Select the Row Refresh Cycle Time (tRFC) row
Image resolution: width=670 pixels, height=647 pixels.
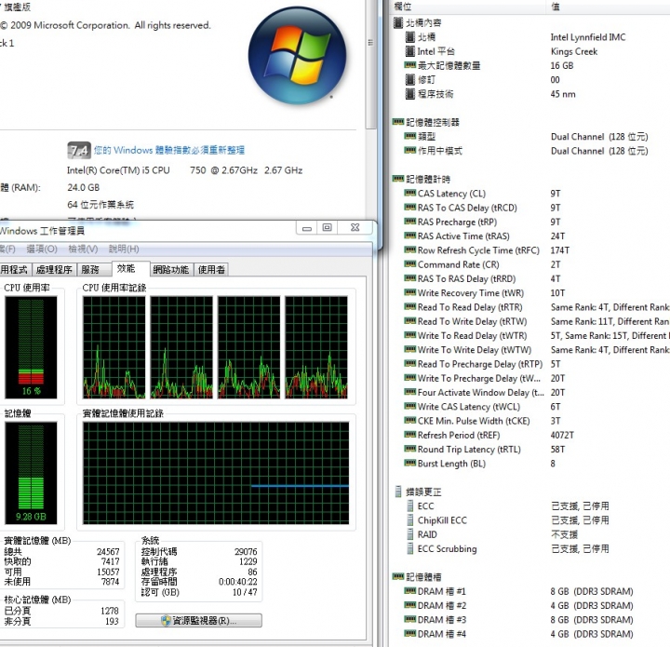[529, 250]
